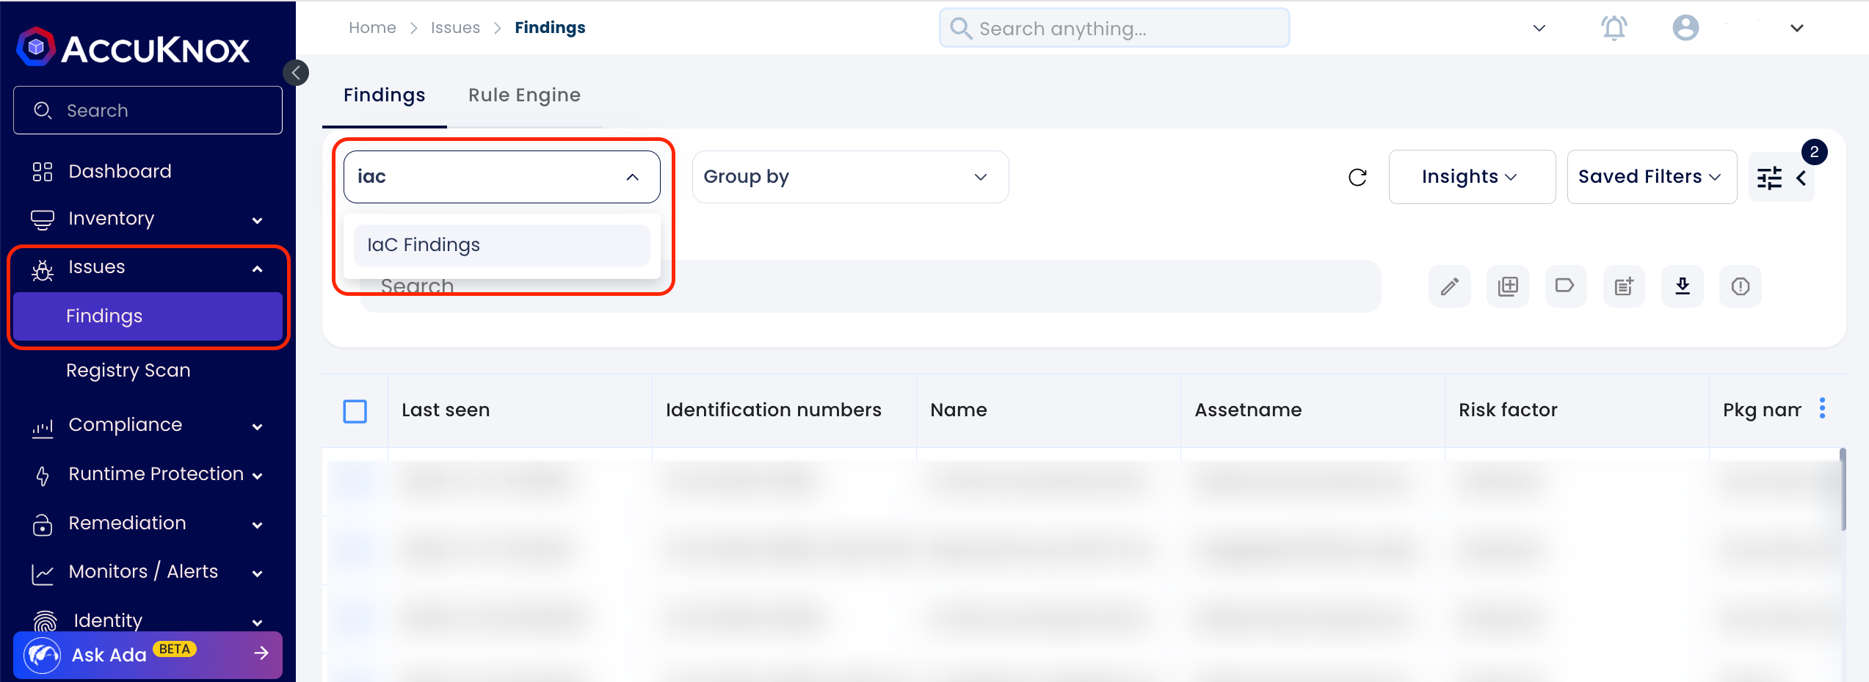Screen dimensions: 1869x682
Task: Click the download export icon
Action: [x=1683, y=286]
